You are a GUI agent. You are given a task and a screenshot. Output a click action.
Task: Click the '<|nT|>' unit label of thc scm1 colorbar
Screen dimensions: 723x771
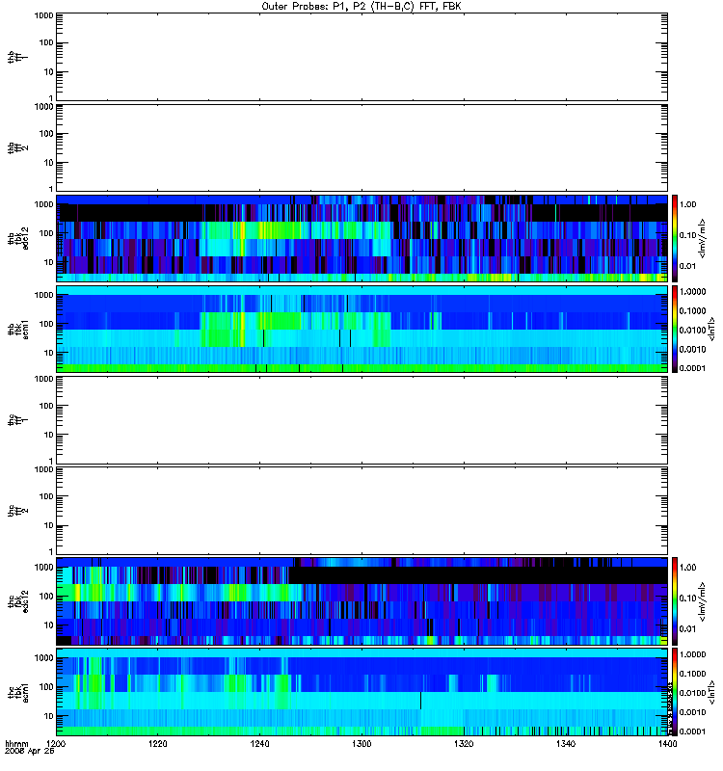pos(711,692)
